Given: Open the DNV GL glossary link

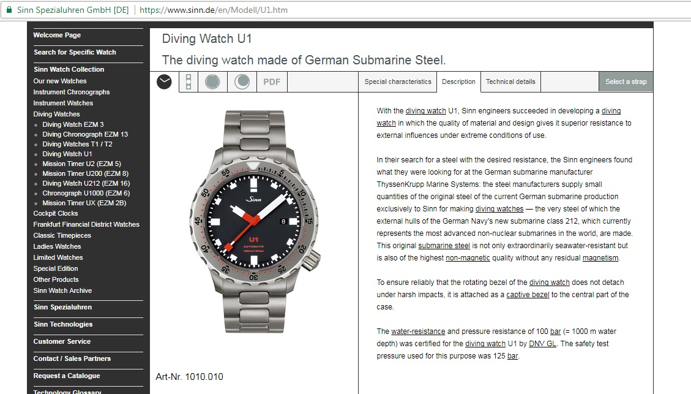Looking at the screenshot, I should [x=542, y=344].
